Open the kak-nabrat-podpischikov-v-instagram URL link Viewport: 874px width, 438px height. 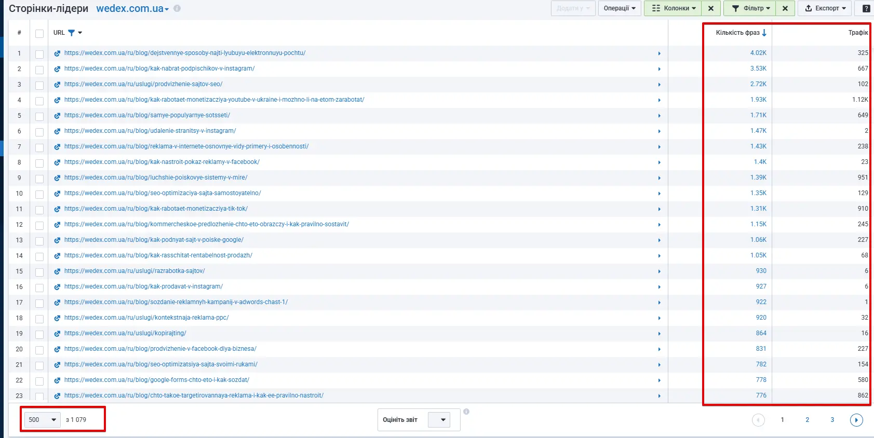coord(159,69)
